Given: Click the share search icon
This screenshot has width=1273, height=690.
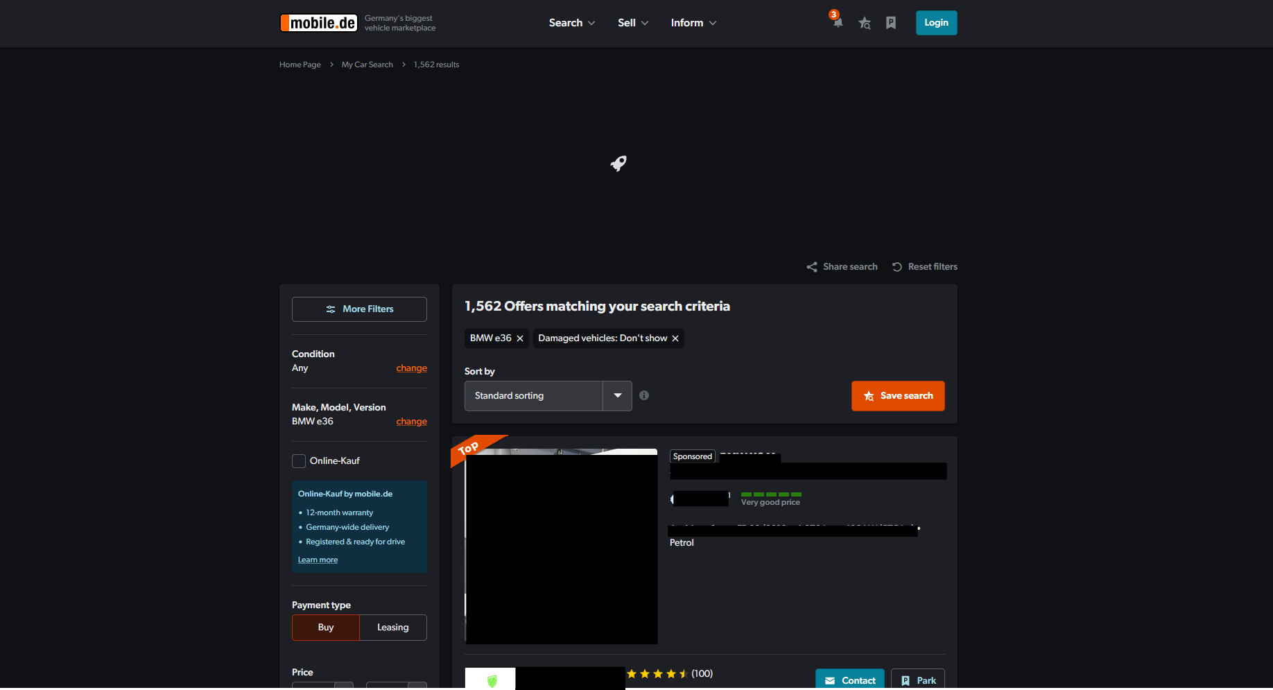Looking at the screenshot, I should tap(812, 267).
